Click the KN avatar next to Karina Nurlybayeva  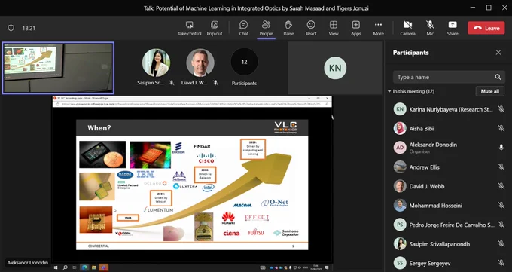[400, 109]
